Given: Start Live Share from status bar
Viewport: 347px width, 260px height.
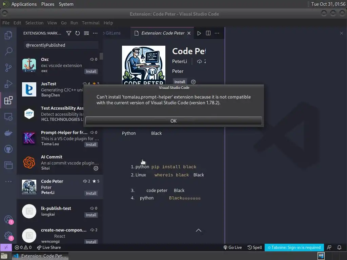Looking at the screenshot, I should (x=49, y=247).
